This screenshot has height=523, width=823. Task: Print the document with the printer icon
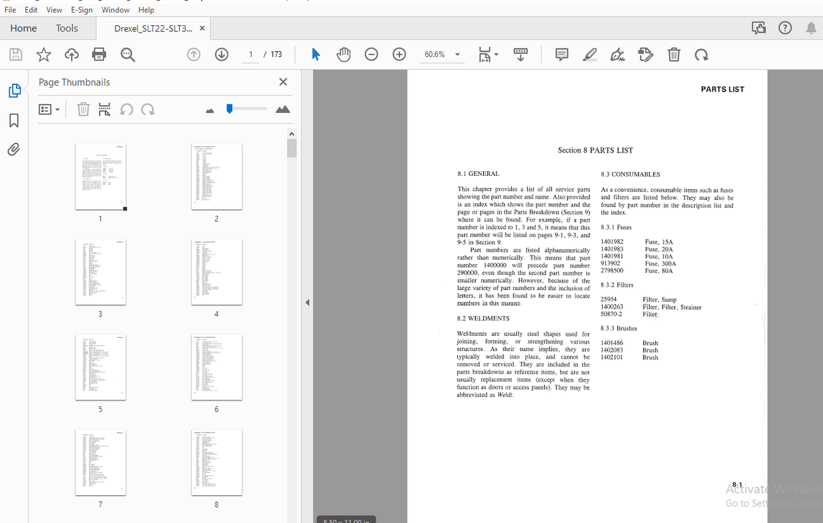[99, 54]
